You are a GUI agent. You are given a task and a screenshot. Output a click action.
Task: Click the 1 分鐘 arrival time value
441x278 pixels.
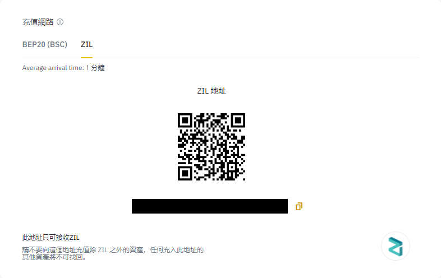coord(95,68)
